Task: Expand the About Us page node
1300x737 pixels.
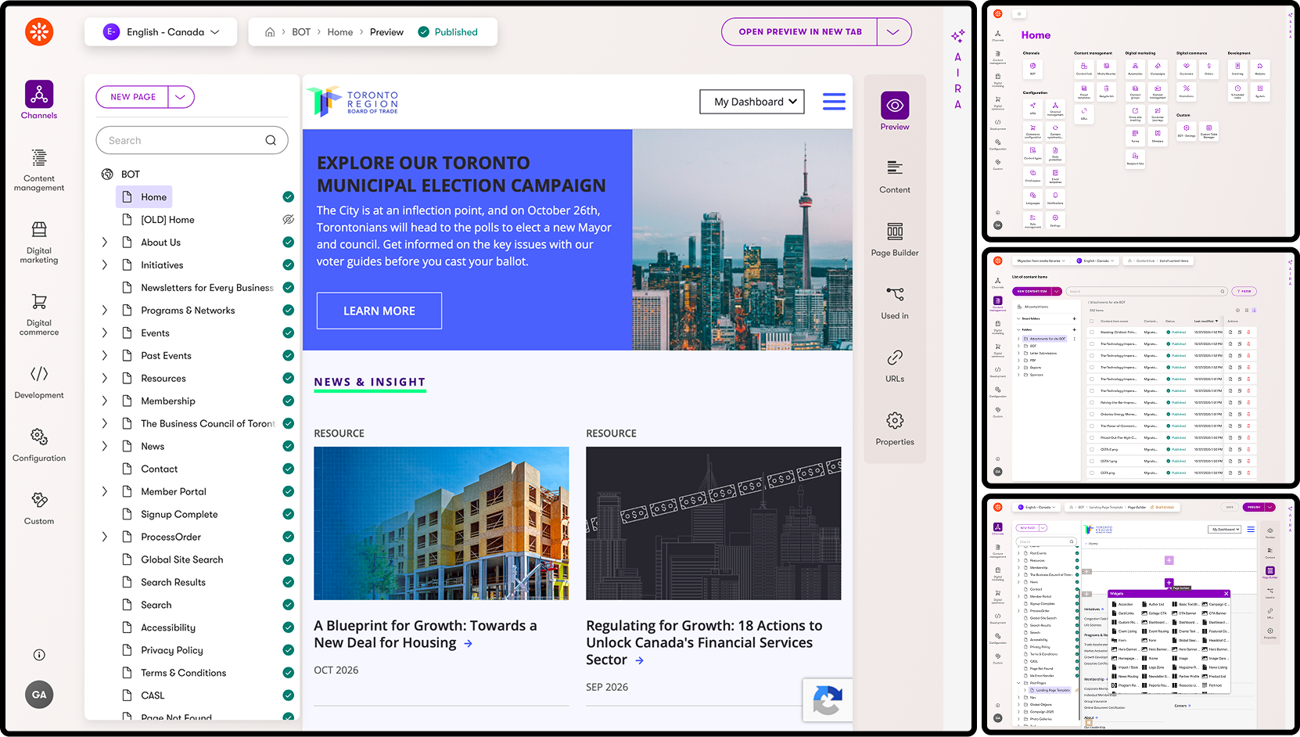Action: click(x=105, y=243)
